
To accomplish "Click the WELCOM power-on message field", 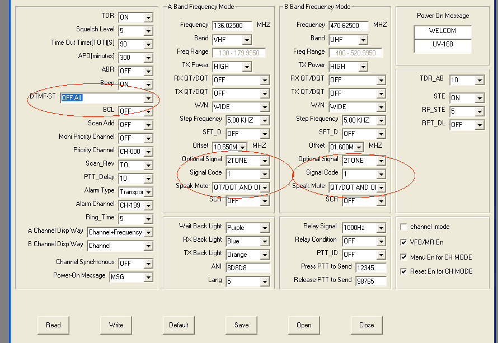I will pyautogui.click(x=443, y=32).
